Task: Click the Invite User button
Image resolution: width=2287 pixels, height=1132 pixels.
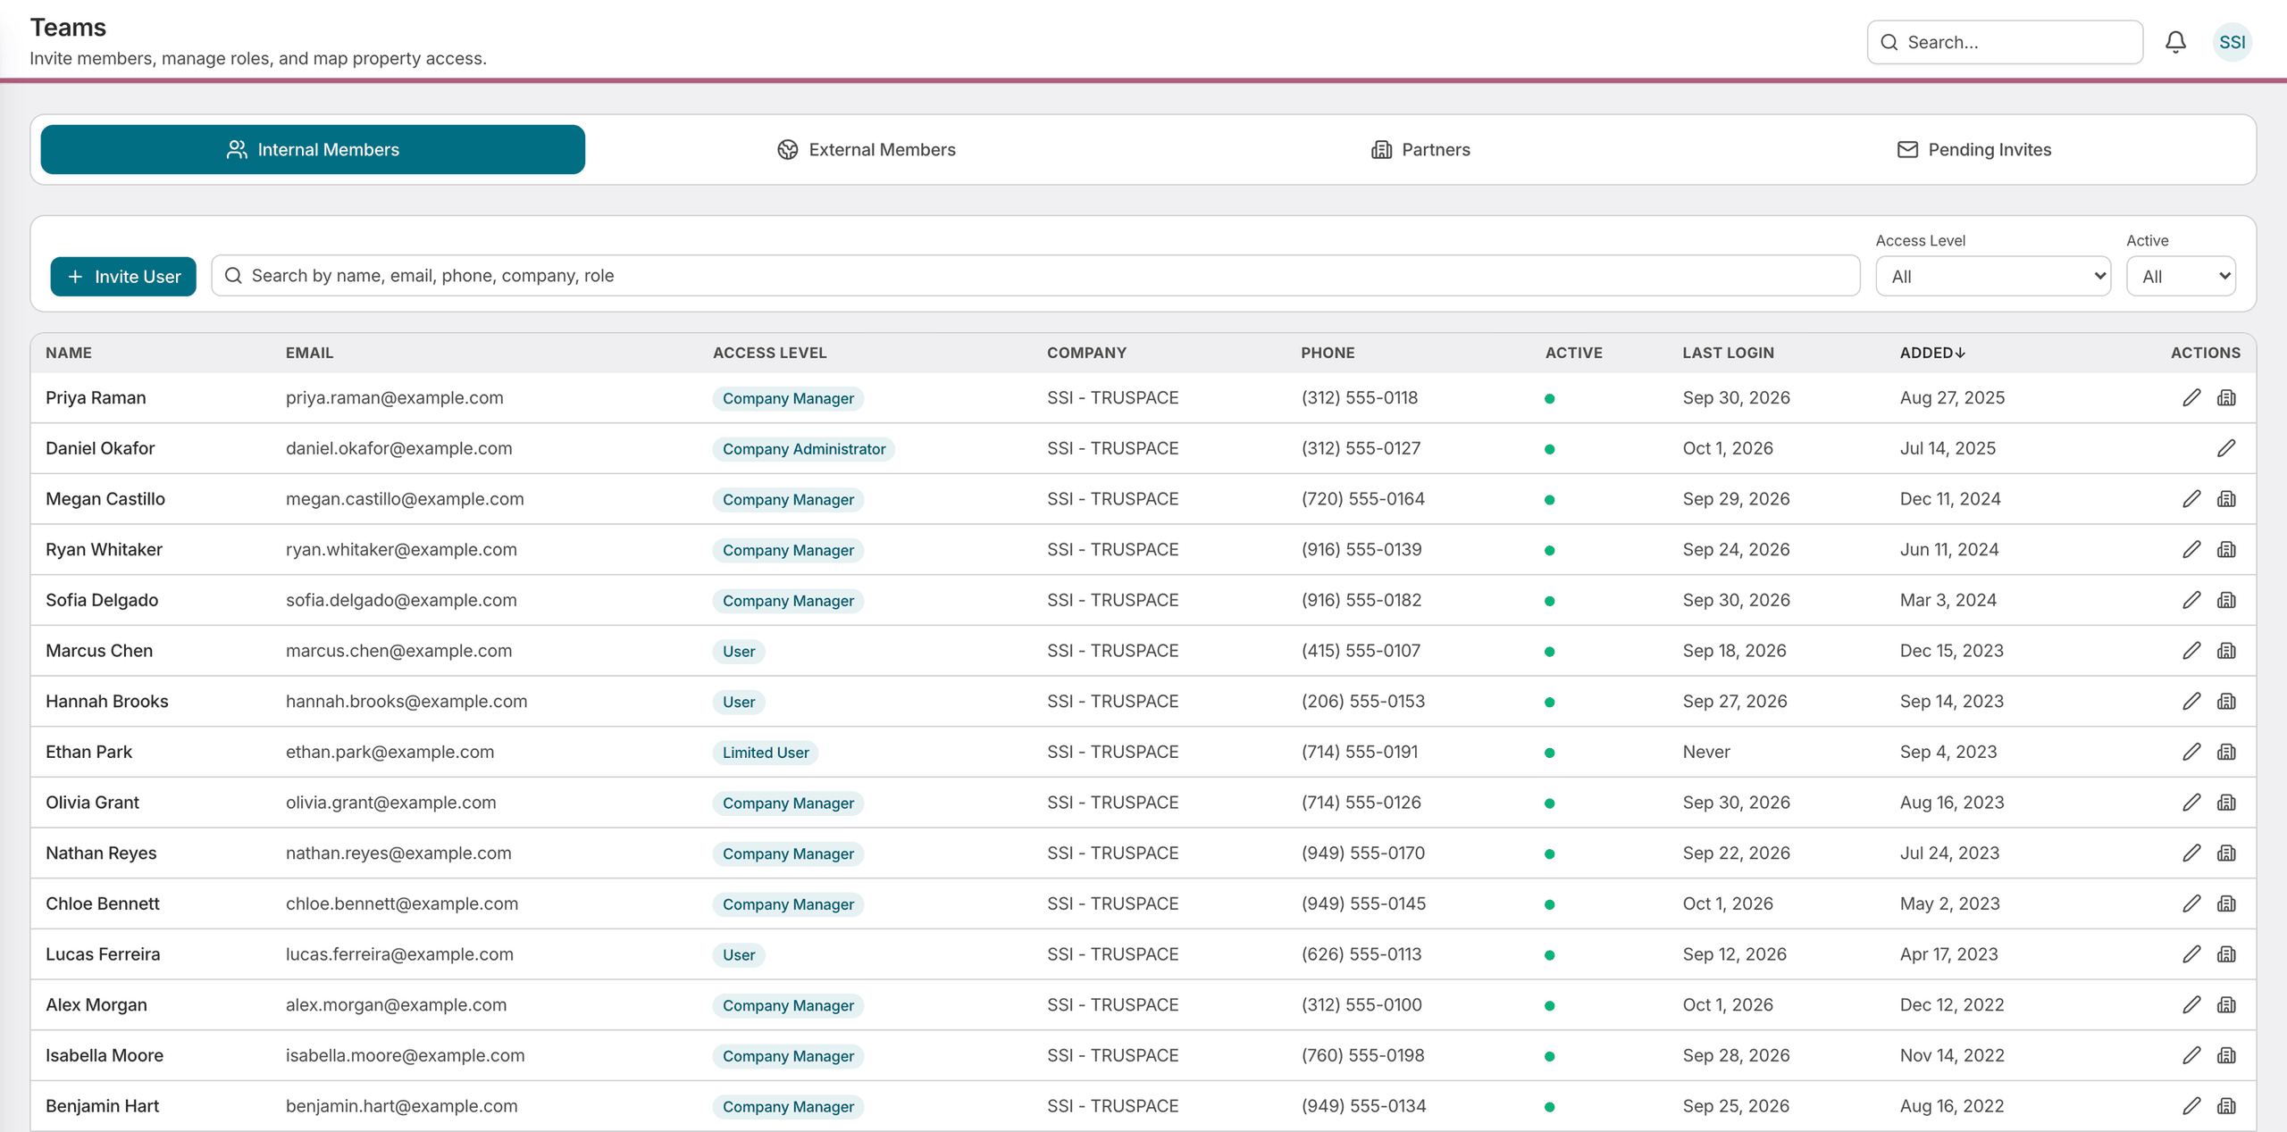Action: (123, 277)
